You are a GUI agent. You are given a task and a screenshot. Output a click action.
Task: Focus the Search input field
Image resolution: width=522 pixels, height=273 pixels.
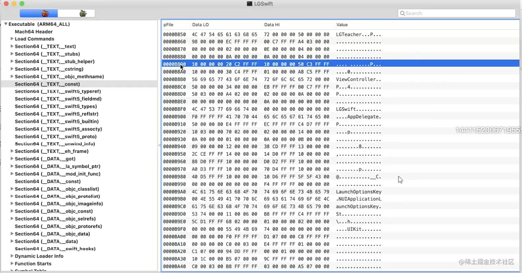457,13
